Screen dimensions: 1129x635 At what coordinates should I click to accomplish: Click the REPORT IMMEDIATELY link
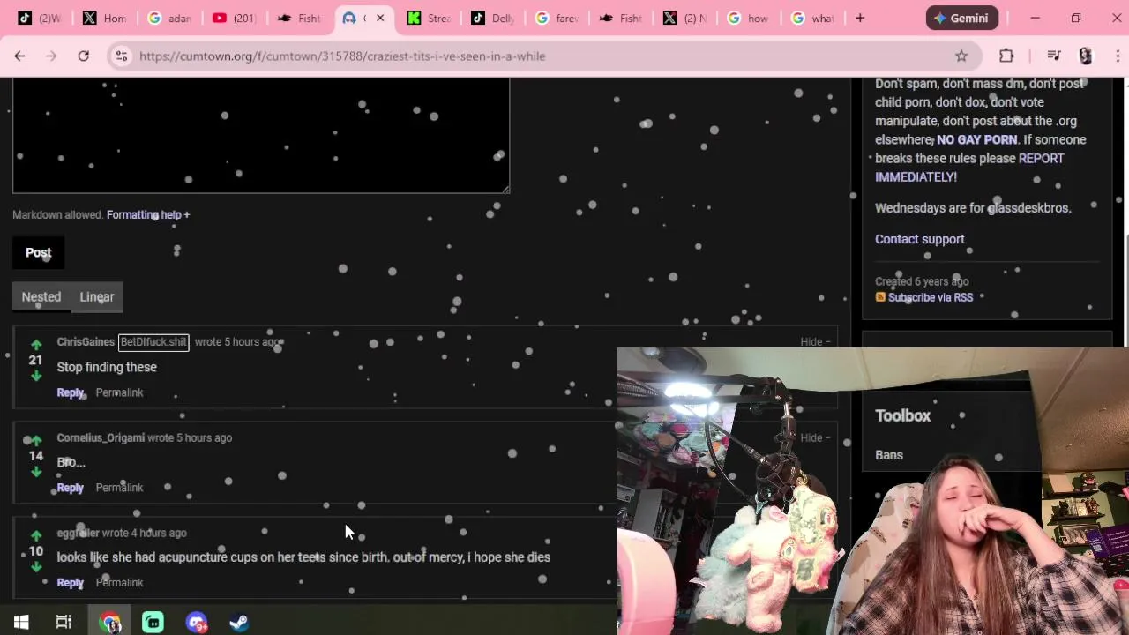[969, 168]
